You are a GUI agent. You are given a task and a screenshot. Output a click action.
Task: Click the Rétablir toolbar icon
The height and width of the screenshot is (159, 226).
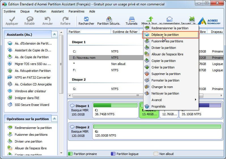pyautogui.click(x=30, y=19)
